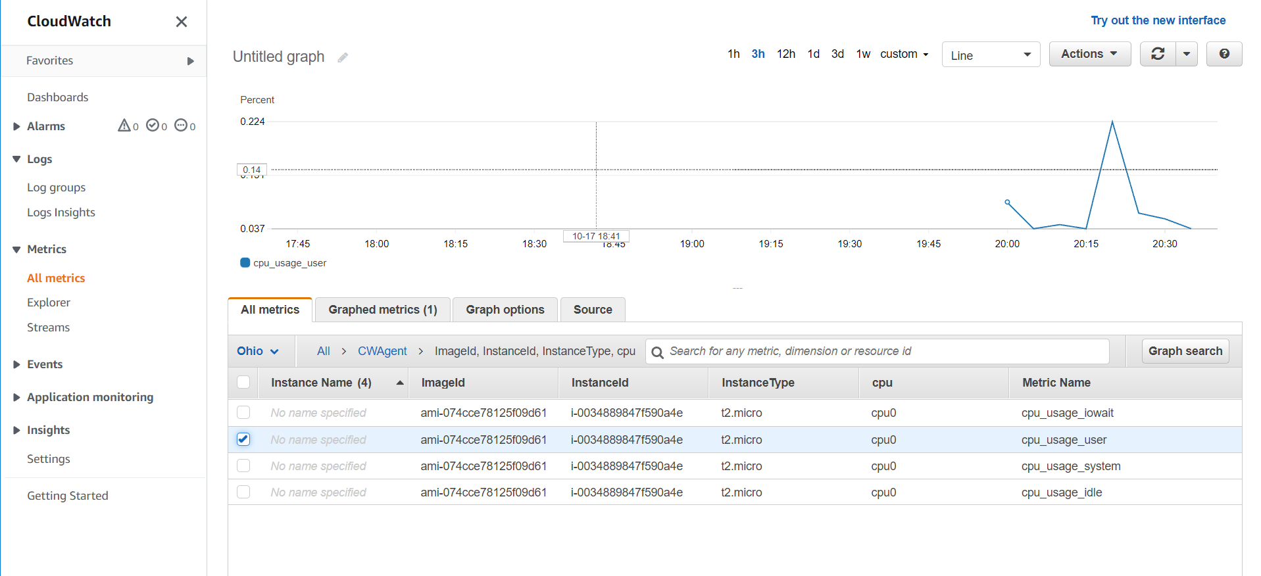
Task: Open the Actions dropdown menu
Action: (x=1089, y=54)
